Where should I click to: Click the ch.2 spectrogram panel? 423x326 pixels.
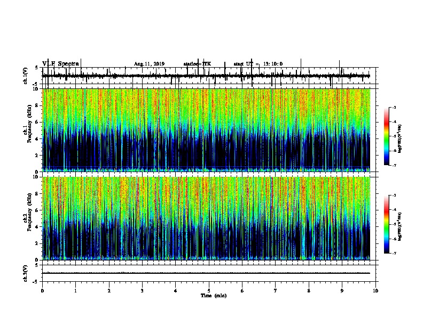click(x=206, y=218)
